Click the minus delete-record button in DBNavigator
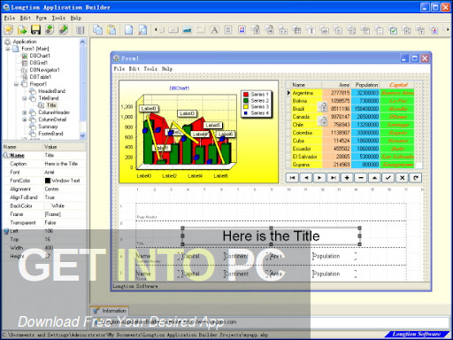Screen dimensions: 453x340 coord(361,178)
